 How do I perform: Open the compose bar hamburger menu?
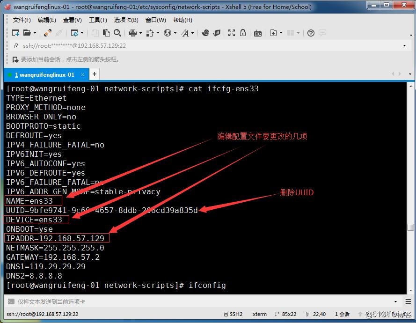point(409,301)
